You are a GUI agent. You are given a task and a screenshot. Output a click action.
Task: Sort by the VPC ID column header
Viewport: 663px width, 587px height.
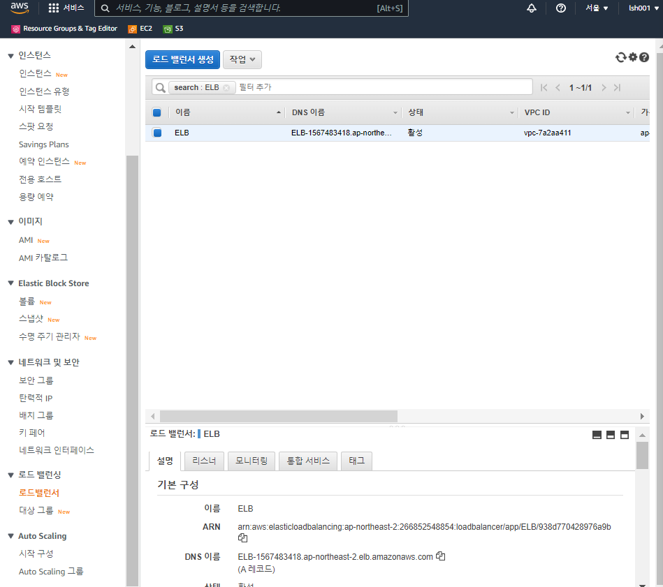pyautogui.click(x=577, y=112)
